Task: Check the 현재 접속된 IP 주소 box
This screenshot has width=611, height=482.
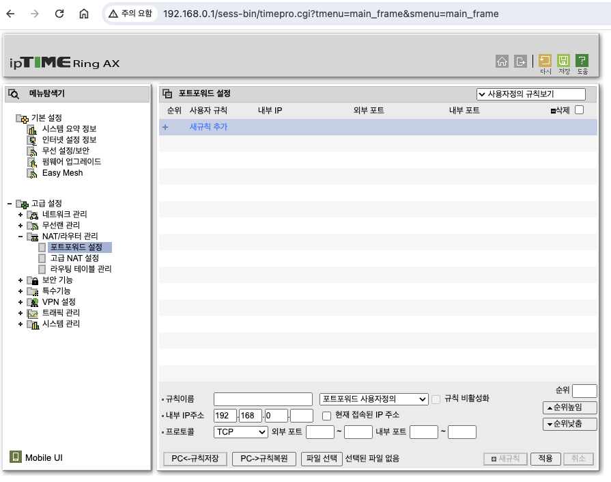Action: point(326,416)
